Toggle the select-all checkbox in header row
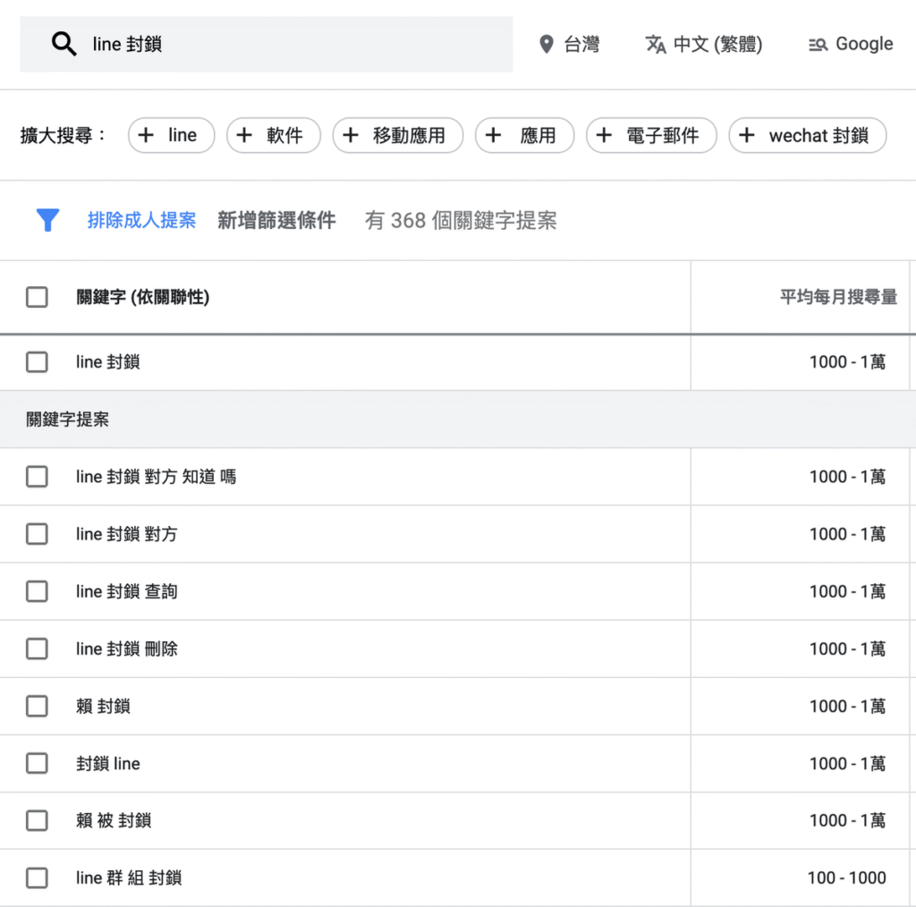Screen dimensions: 916x907 [37, 297]
